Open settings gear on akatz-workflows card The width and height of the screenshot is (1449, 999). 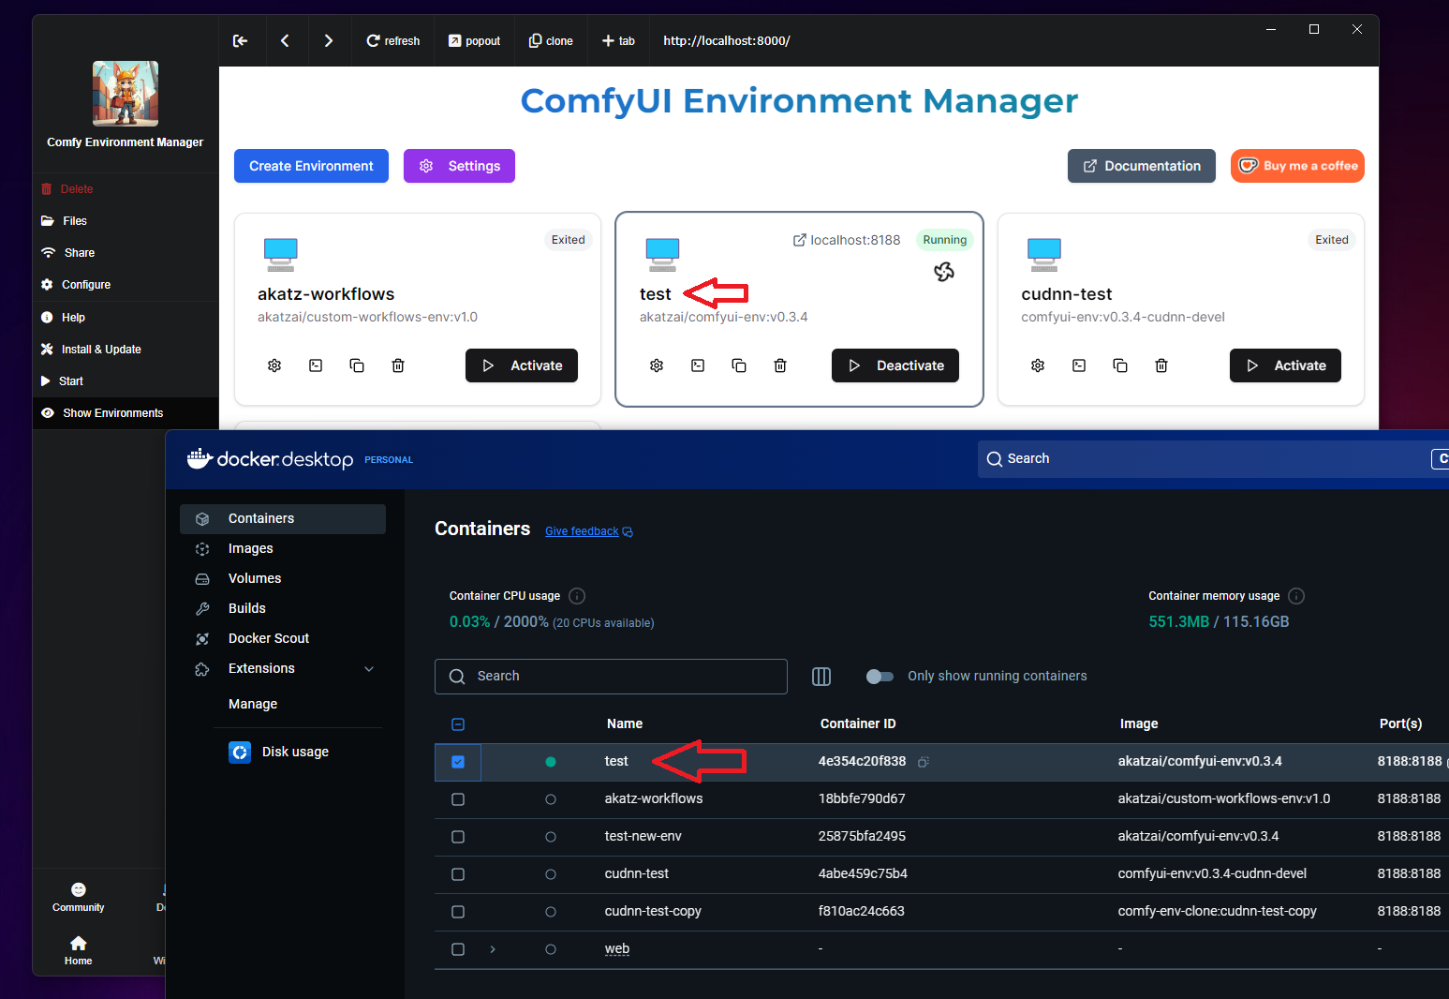[274, 365]
